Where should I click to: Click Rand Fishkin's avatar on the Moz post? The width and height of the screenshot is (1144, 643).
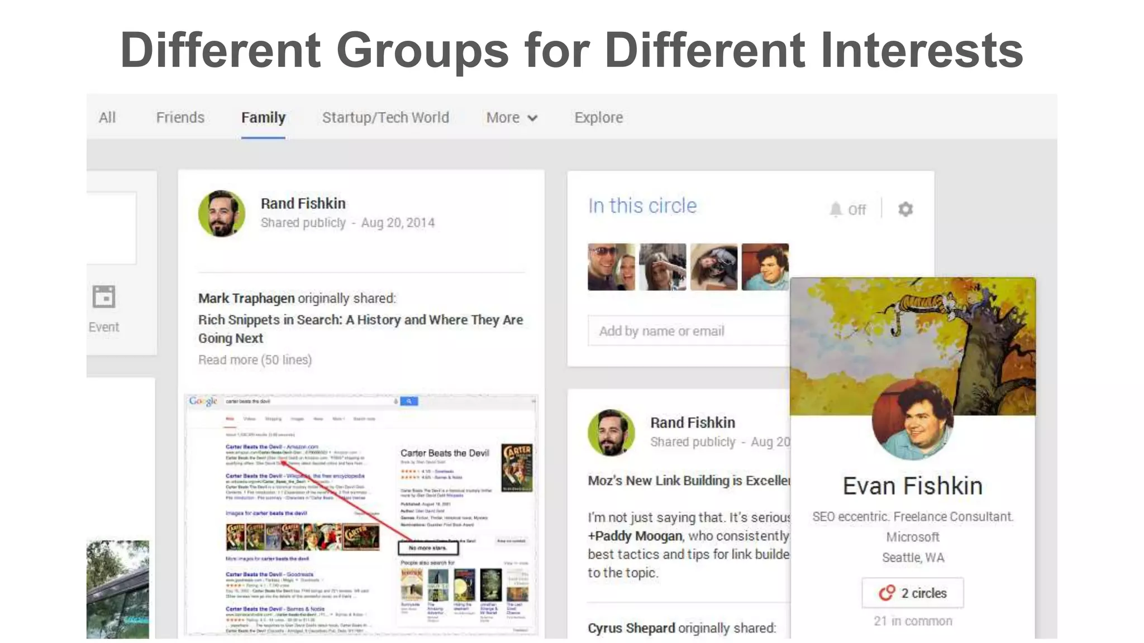point(611,433)
